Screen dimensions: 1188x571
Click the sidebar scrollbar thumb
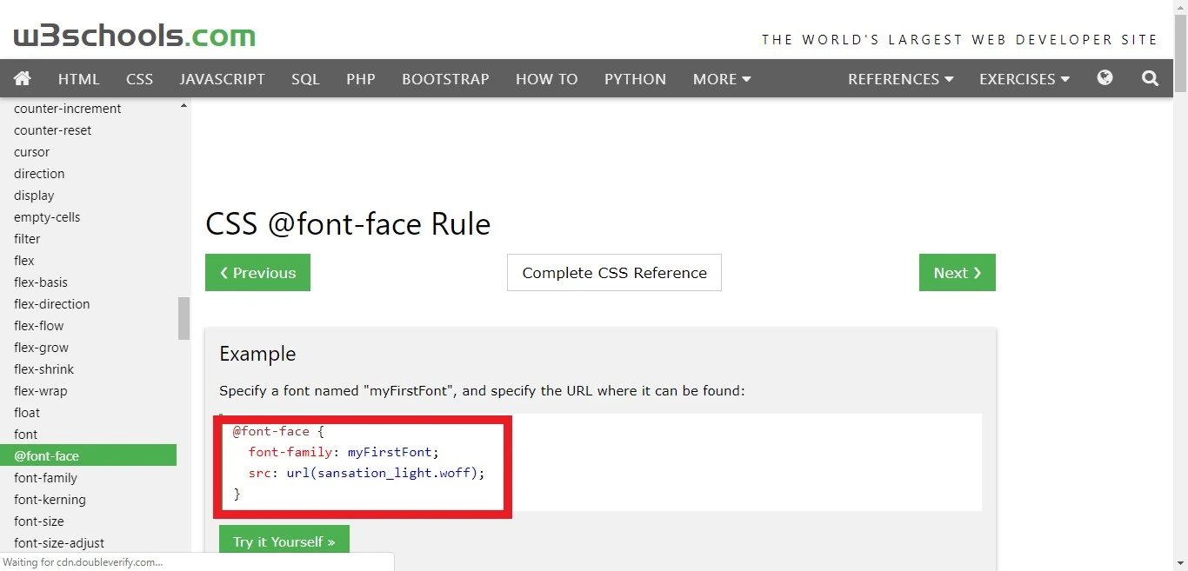pos(184,318)
